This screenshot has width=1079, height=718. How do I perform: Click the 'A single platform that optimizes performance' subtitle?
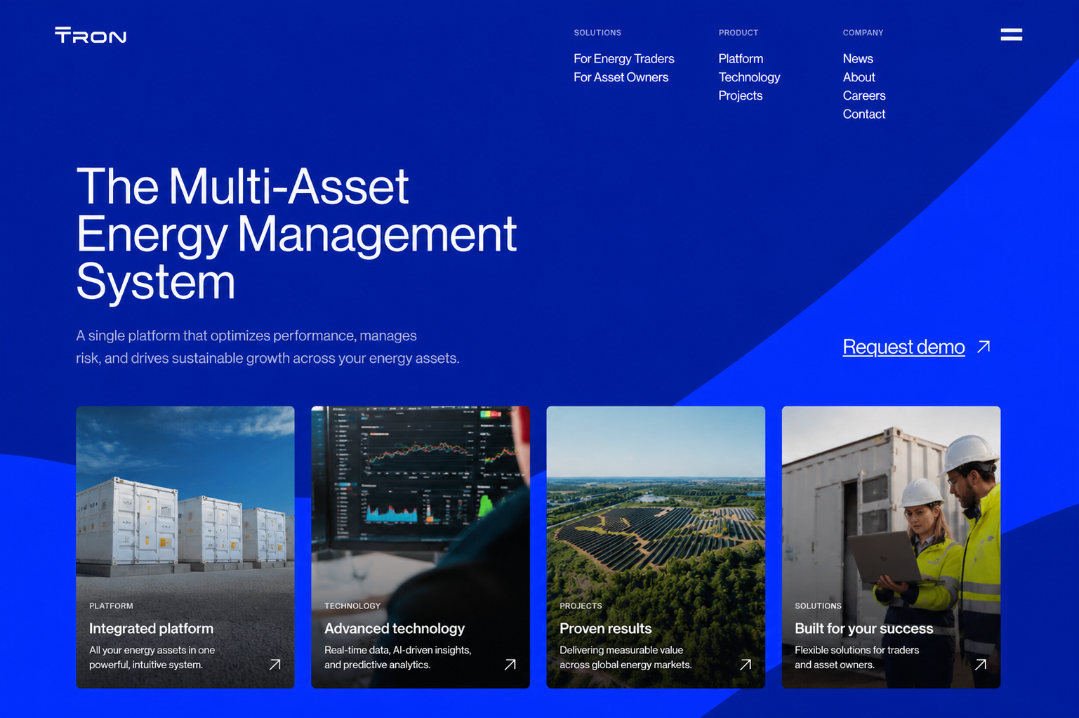[x=267, y=347]
